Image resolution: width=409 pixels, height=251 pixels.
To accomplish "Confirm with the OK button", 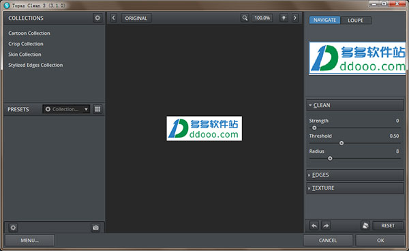I will (x=380, y=240).
